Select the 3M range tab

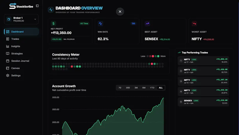(x=136, y=88)
